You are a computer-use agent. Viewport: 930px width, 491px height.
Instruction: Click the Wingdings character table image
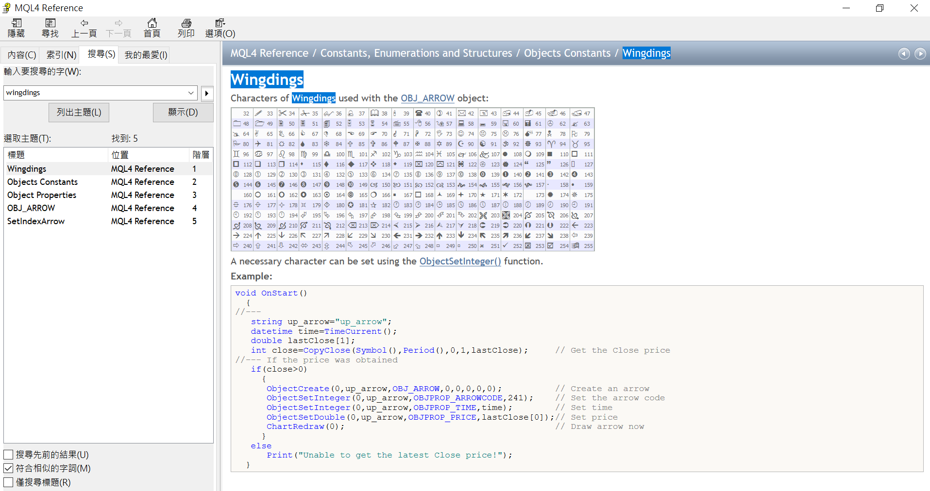pos(413,179)
